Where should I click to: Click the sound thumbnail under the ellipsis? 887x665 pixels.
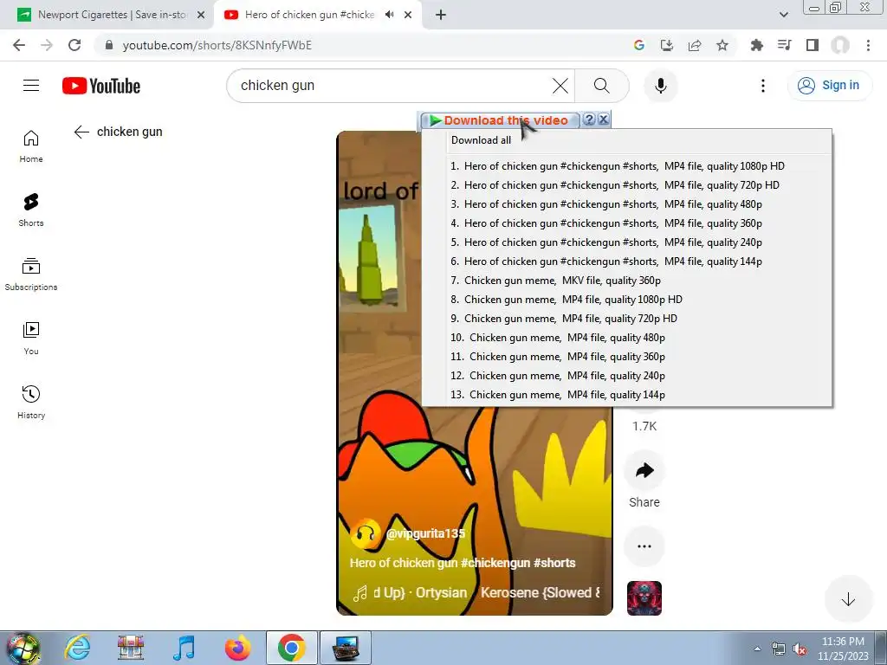coord(644,598)
